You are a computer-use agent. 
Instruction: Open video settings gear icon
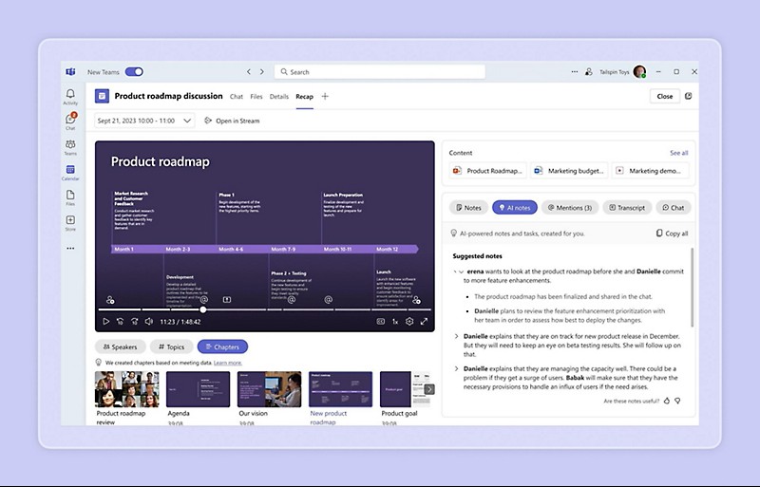click(x=409, y=322)
